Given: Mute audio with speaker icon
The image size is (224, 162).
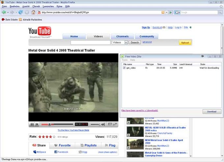Looking at the screenshot, I should pos(103,124).
